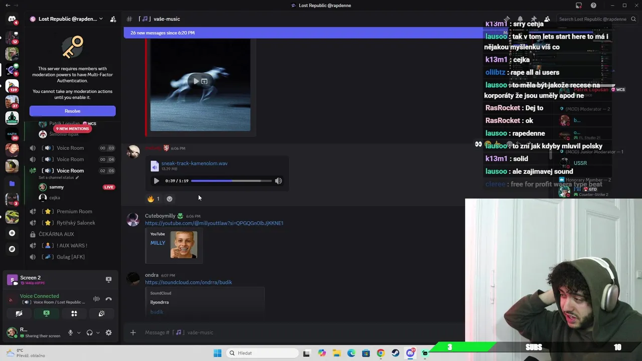Toggle audio player volume speaker icon
This screenshot has width=642, height=361.
pyautogui.click(x=278, y=181)
